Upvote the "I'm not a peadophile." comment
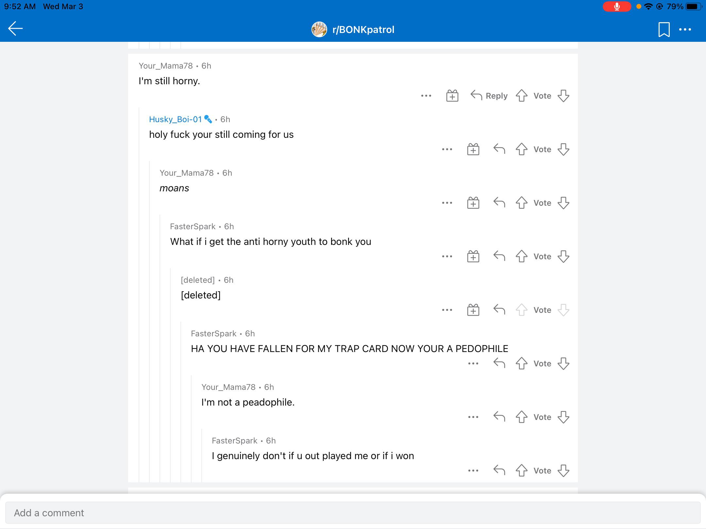 tap(522, 417)
